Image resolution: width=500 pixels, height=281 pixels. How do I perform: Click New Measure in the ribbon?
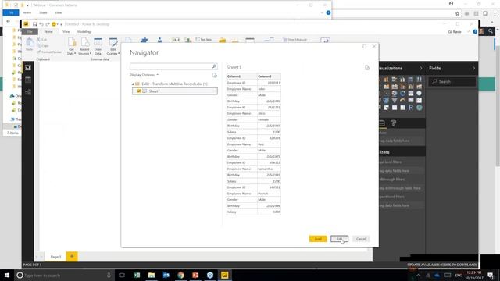click(x=295, y=40)
